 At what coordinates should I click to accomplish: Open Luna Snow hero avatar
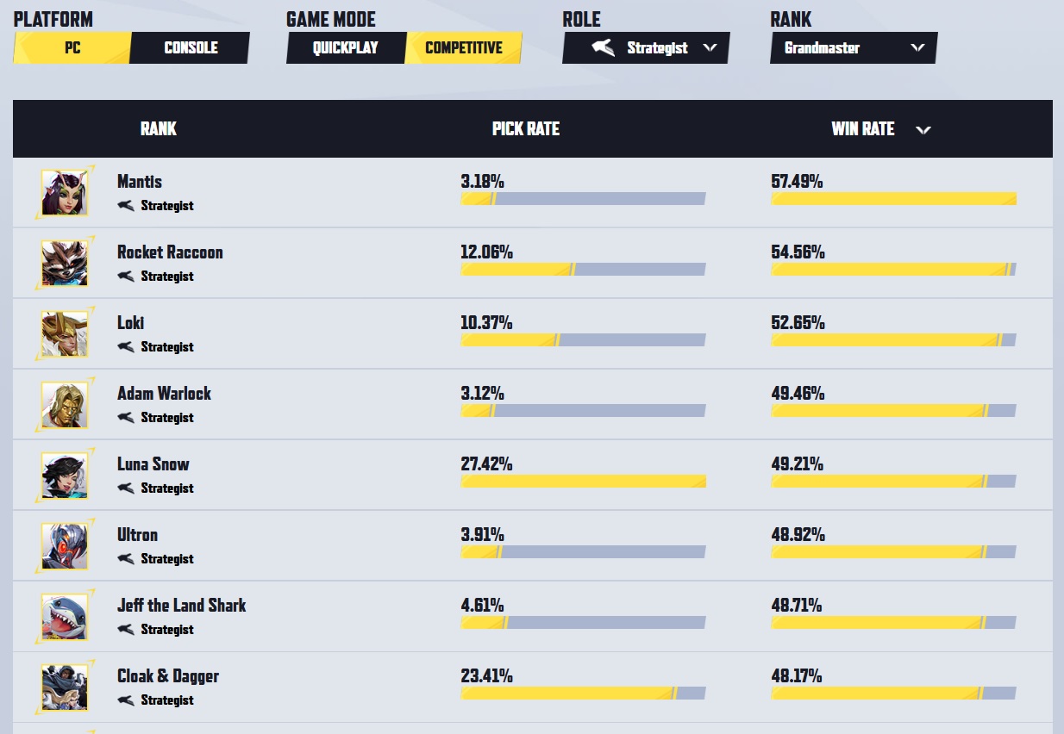click(65, 476)
